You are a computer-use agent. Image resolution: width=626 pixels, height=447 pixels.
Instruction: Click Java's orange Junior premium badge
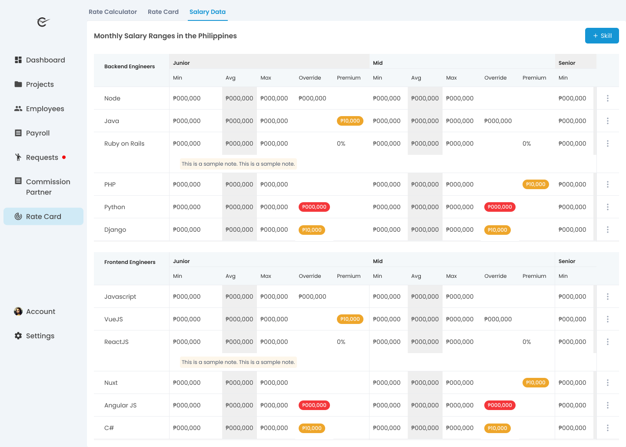pos(350,121)
